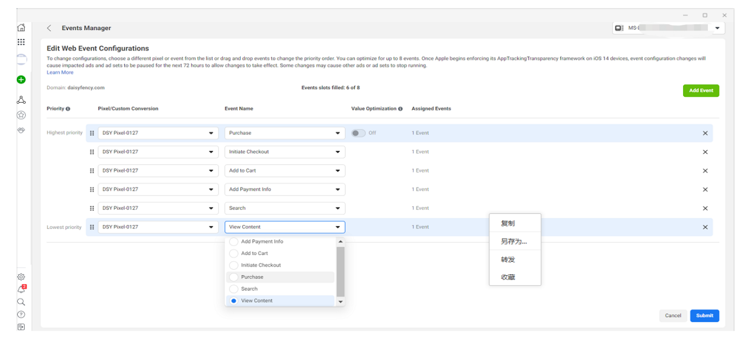Open the notifications bell icon
The image size is (751, 352).
[22, 289]
